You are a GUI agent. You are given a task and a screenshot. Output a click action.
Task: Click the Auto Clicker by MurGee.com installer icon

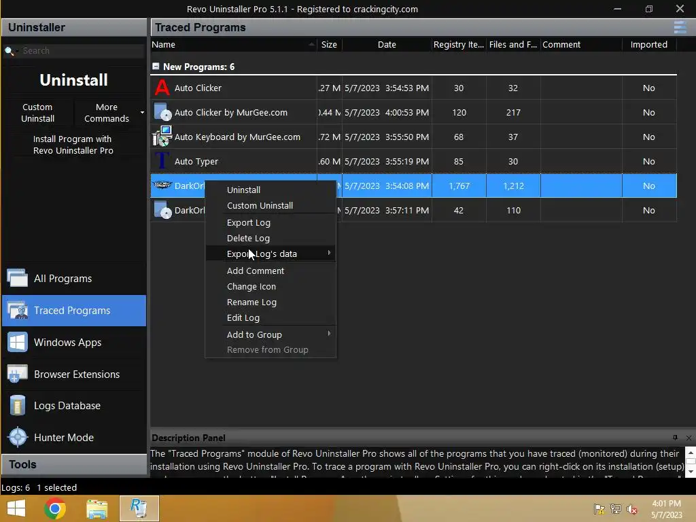tap(162, 112)
